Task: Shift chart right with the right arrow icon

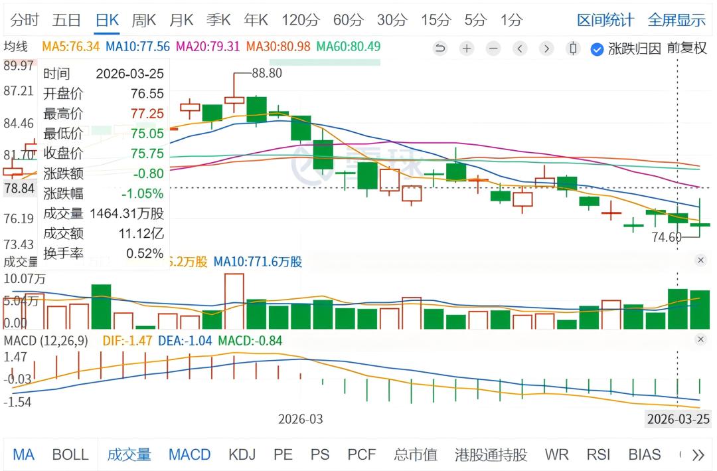Action: pos(546,48)
